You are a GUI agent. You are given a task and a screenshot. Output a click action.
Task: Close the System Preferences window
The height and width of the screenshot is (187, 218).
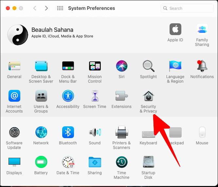[x=8, y=8]
